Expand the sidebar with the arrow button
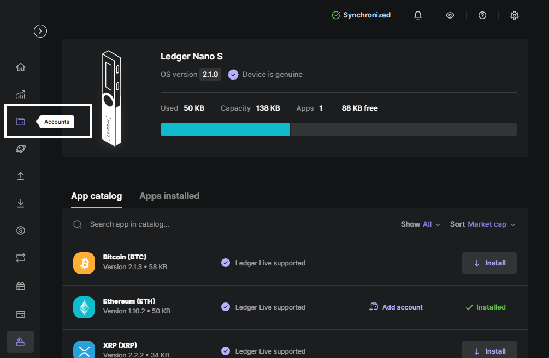The height and width of the screenshot is (358, 549). [40, 31]
